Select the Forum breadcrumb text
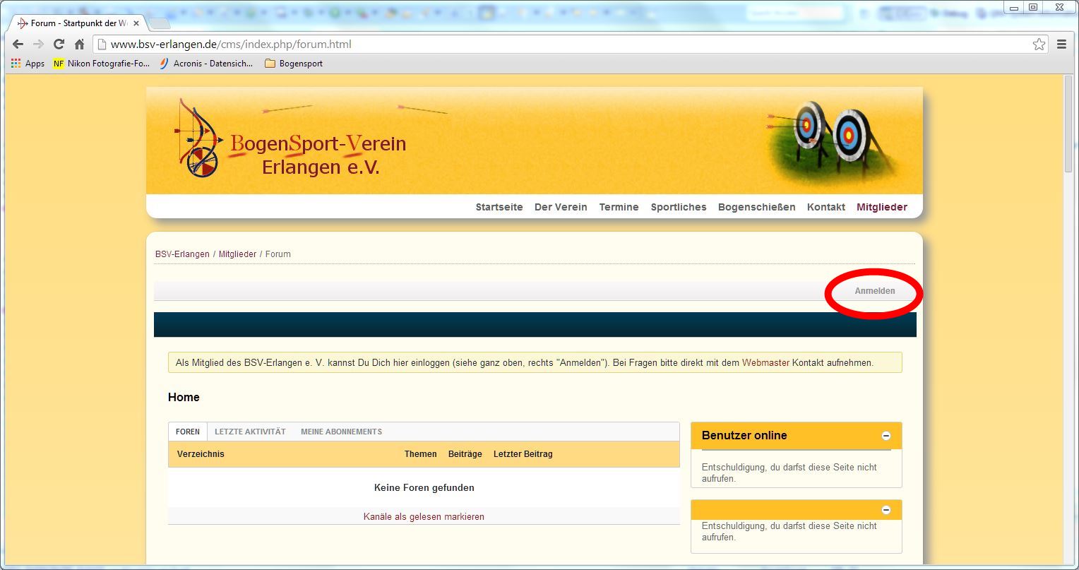This screenshot has height=570, width=1079. [x=278, y=254]
